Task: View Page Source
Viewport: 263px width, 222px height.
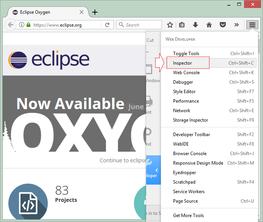Action: click(x=209, y=201)
